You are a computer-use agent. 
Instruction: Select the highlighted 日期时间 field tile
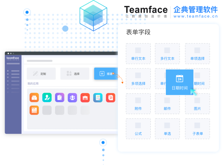coord(180,82)
